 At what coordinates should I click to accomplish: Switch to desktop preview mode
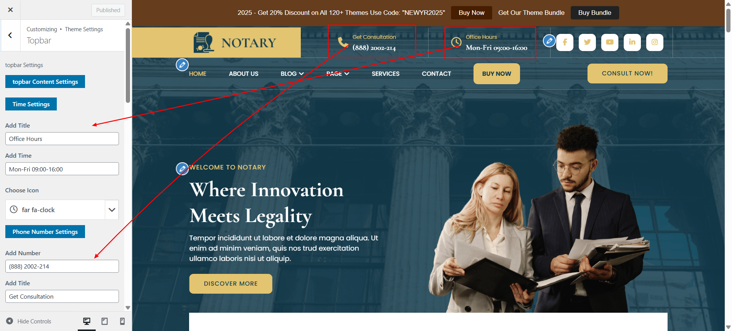87,321
